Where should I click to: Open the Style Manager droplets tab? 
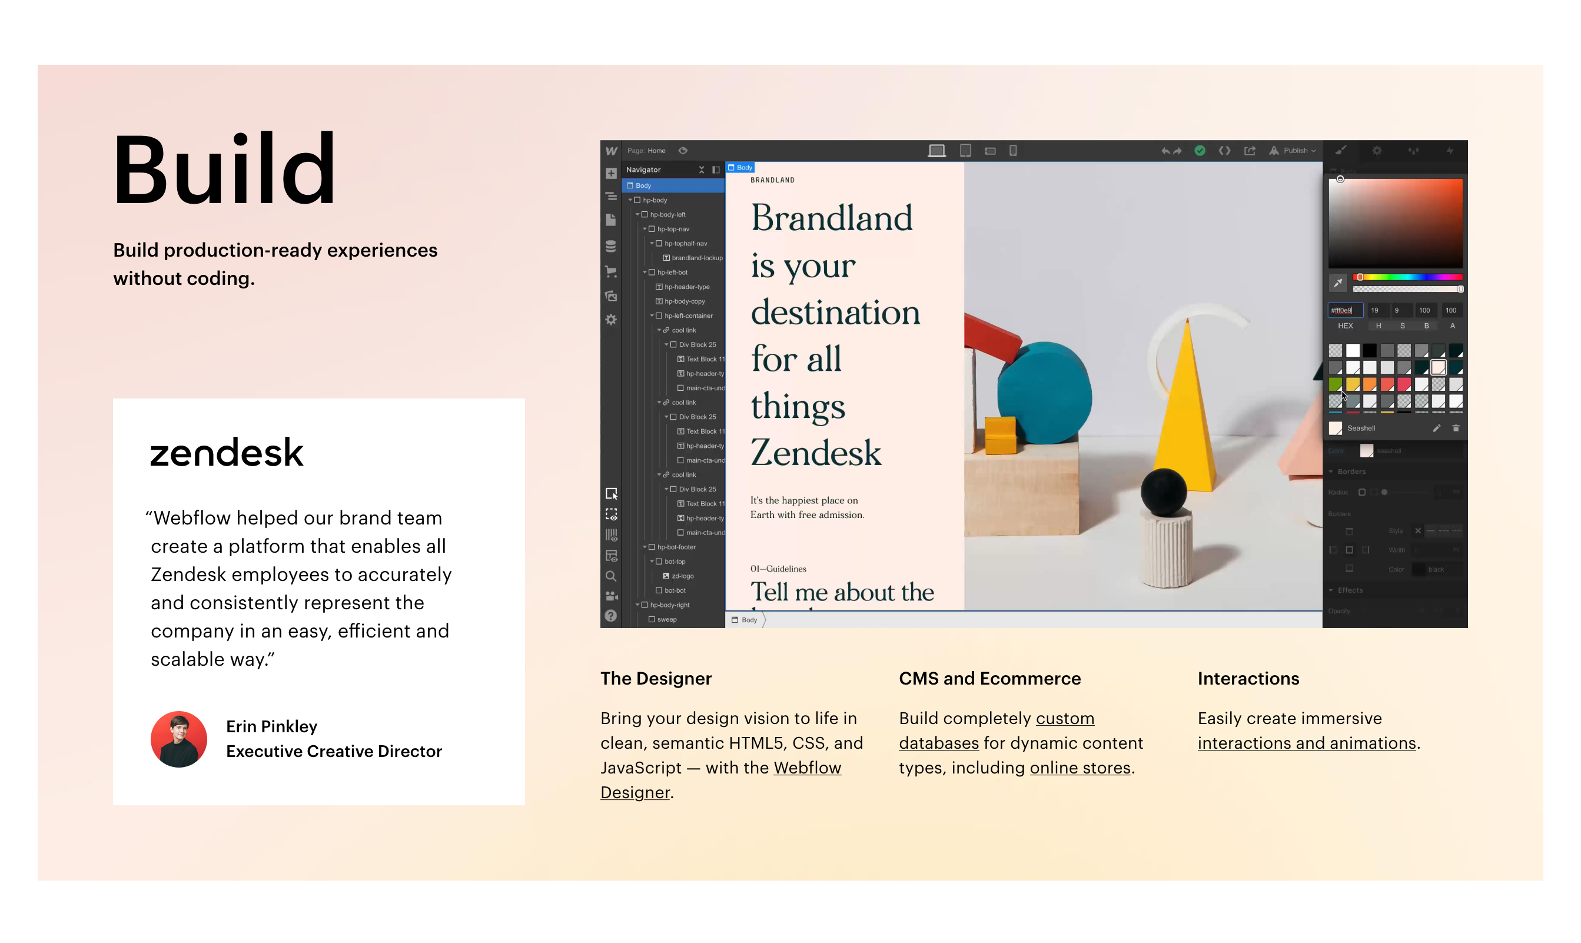point(1413,151)
